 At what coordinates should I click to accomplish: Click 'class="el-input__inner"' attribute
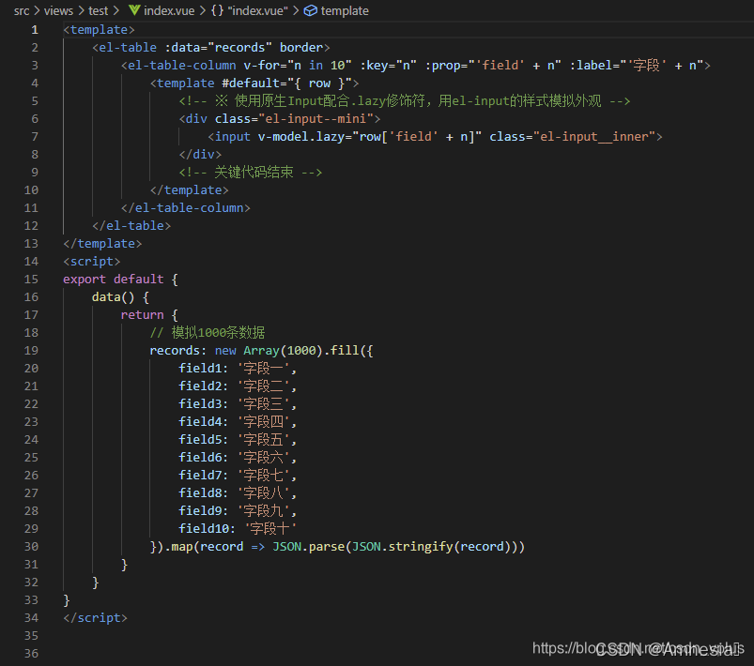[572, 137]
